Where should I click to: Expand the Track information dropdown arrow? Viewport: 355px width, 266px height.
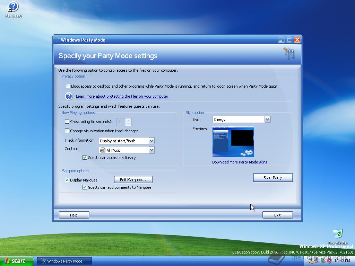coord(152,141)
